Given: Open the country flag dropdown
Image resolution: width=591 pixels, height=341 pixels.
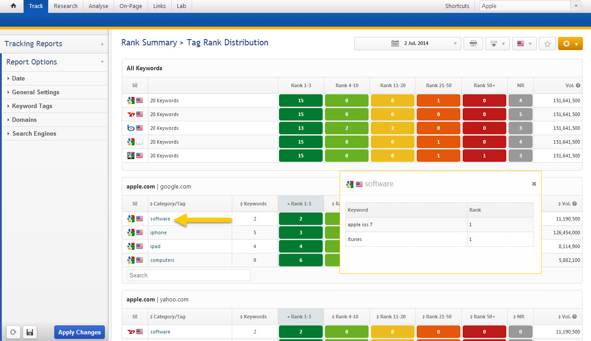Looking at the screenshot, I should pyautogui.click(x=524, y=44).
